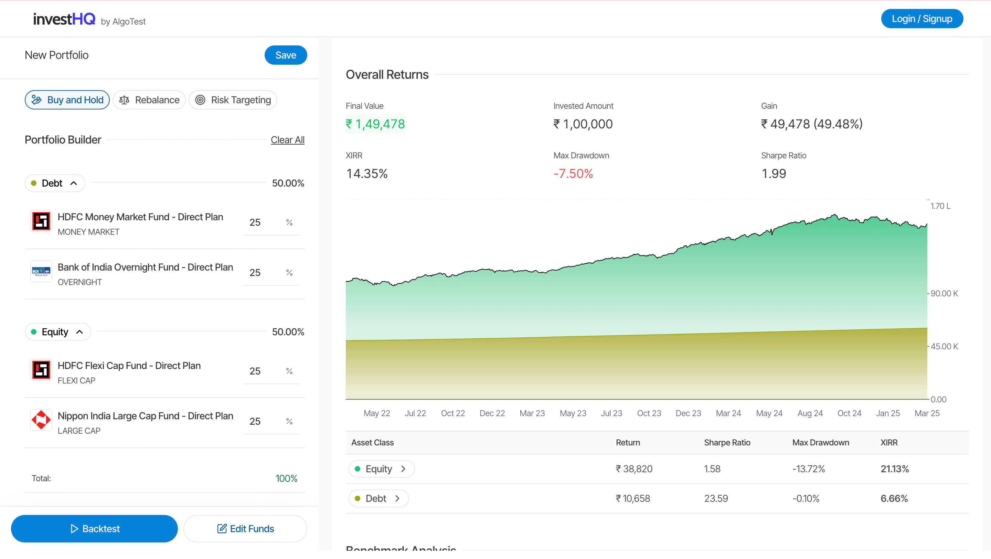Click the Nippon India Large Cap logo
This screenshot has width=991, height=559.
(x=41, y=420)
